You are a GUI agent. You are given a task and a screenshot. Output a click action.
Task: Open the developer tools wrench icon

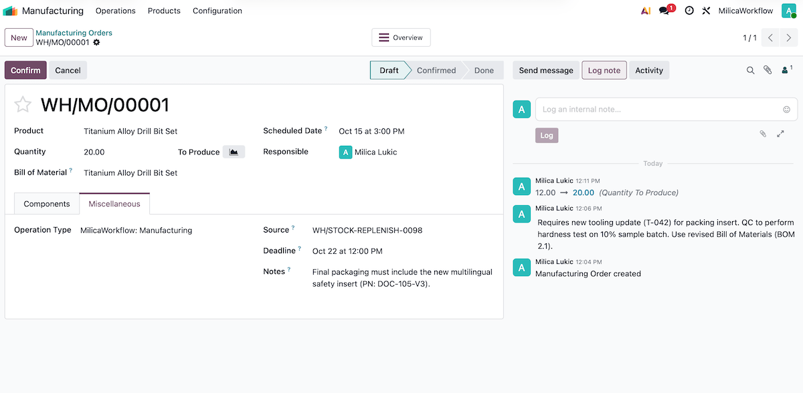click(707, 10)
